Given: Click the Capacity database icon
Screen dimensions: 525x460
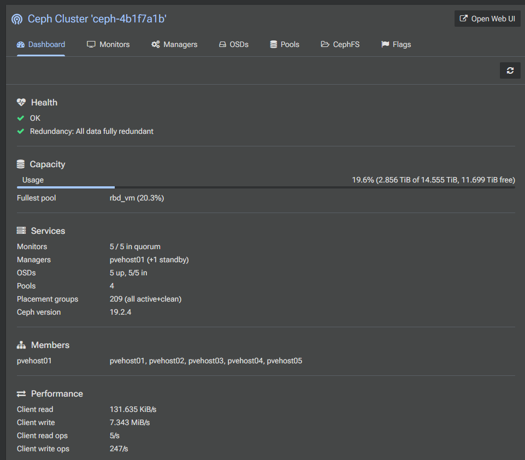Looking at the screenshot, I should click(x=21, y=164).
